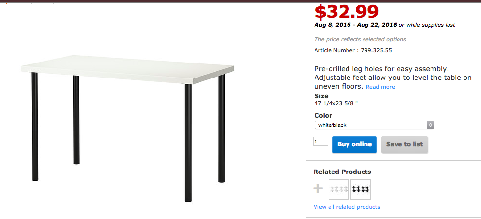Click the Aug 8 – Aug 22 date range

[355, 25]
